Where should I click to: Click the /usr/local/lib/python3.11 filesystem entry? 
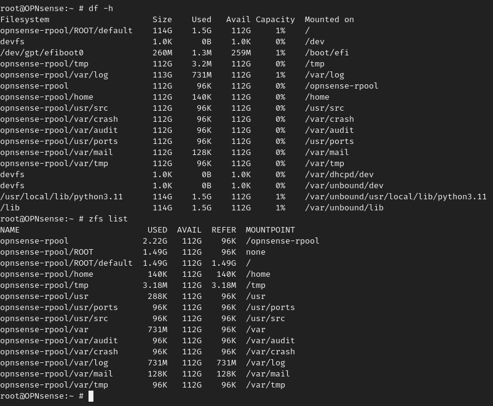tap(61, 197)
